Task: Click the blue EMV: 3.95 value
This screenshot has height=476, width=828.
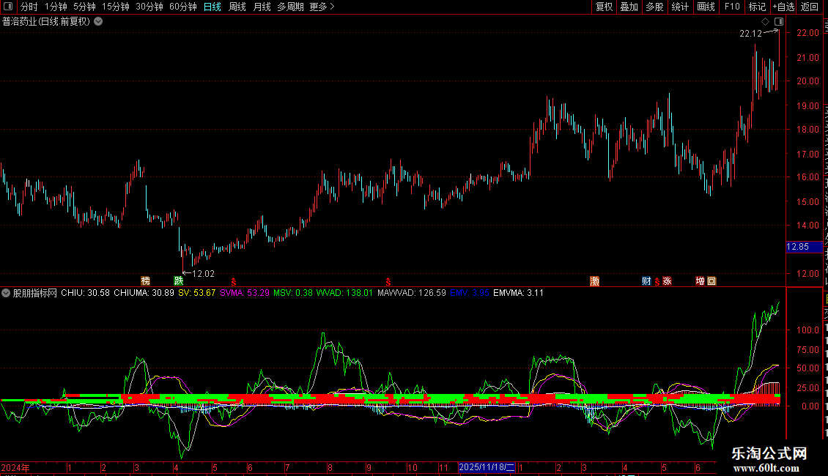Action: [x=470, y=293]
